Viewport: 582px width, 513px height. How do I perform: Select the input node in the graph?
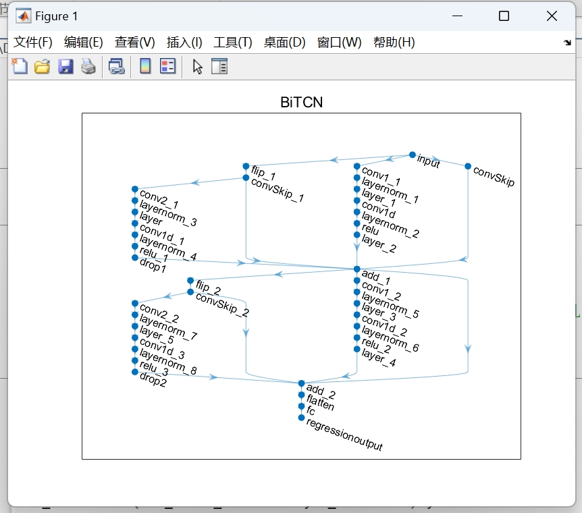(x=413, y=154)
